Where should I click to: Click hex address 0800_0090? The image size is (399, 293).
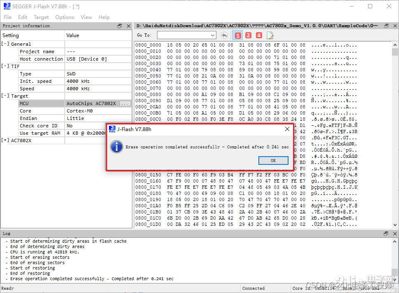tap(148, 101)
